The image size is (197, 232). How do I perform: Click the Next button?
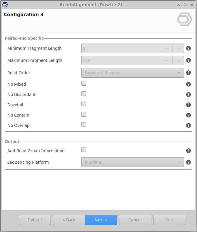point(101,220)
